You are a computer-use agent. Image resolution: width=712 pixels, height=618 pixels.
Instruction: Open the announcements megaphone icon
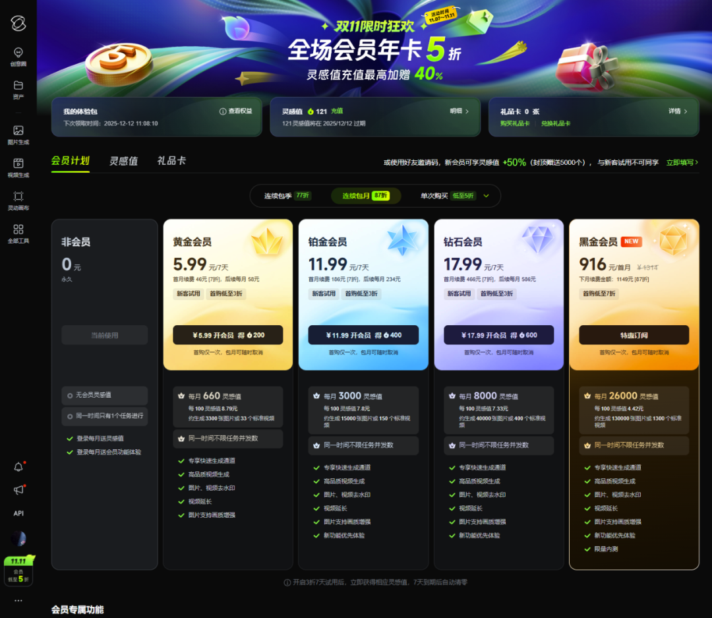point(18,490)
